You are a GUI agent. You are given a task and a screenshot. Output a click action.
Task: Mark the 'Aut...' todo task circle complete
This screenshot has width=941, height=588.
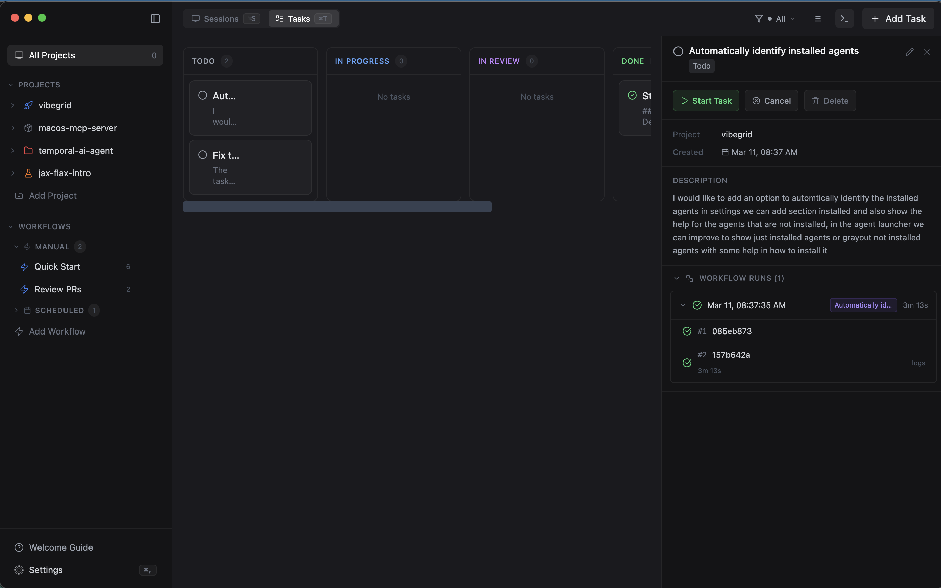pyautogui.click(x=202, y=95)
